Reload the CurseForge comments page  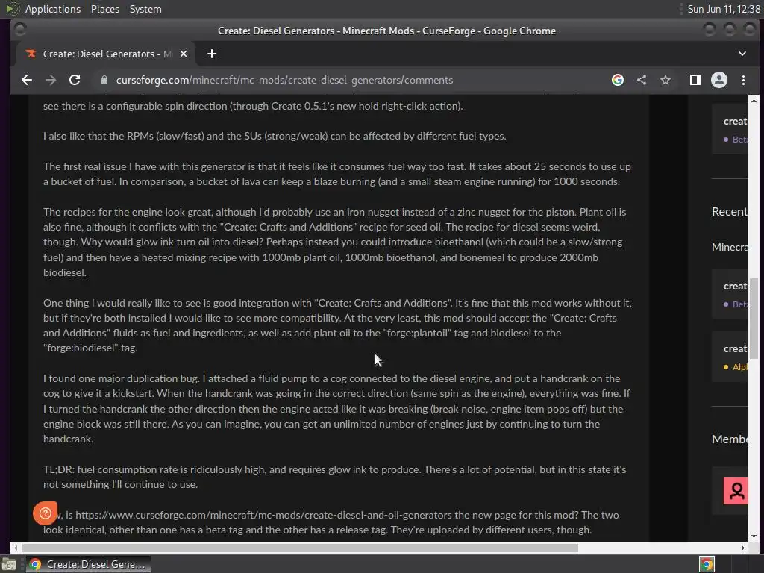75,80
